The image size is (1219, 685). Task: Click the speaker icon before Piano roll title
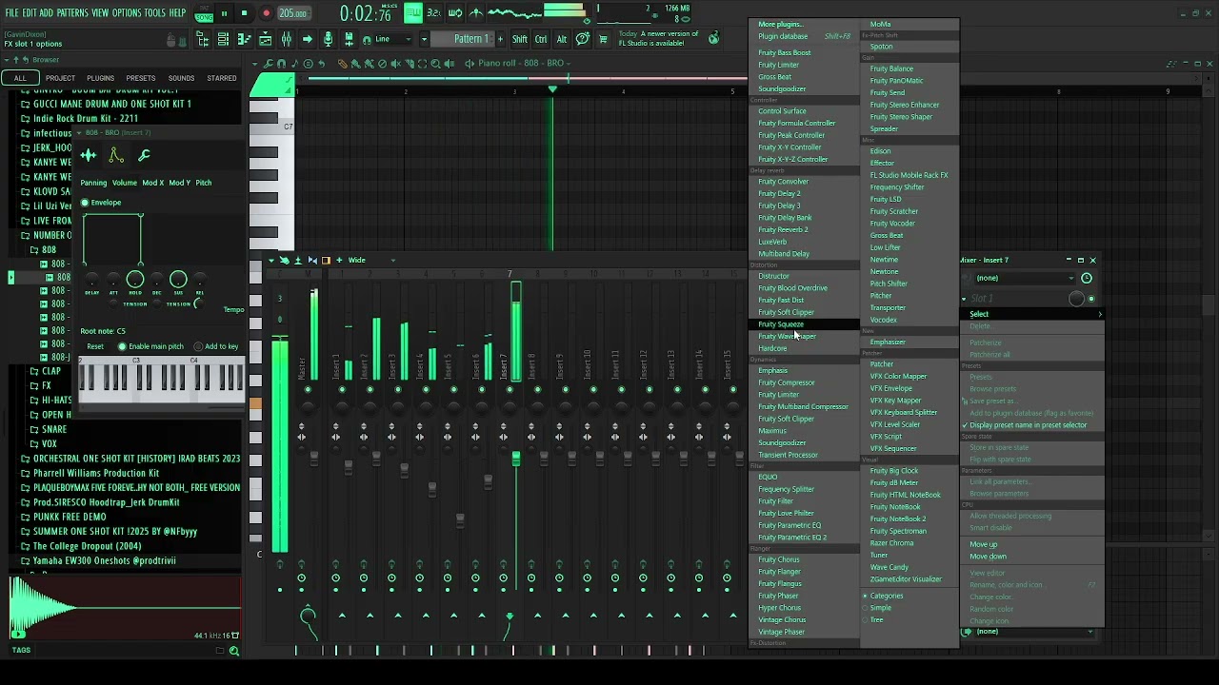click(x=469, y=64)
